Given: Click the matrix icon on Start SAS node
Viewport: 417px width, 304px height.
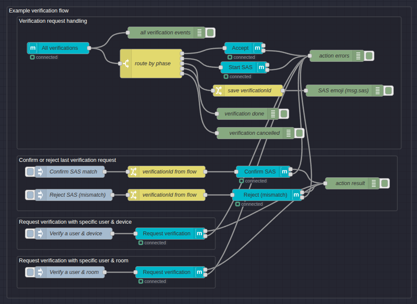Looking at the screenshot, I should 261,67.
